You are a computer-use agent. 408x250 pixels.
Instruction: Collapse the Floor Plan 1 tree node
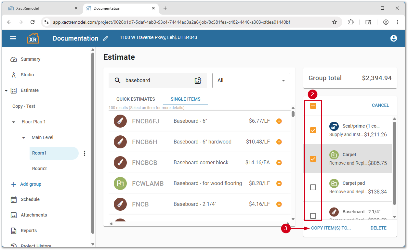click(x=14, y=122)
